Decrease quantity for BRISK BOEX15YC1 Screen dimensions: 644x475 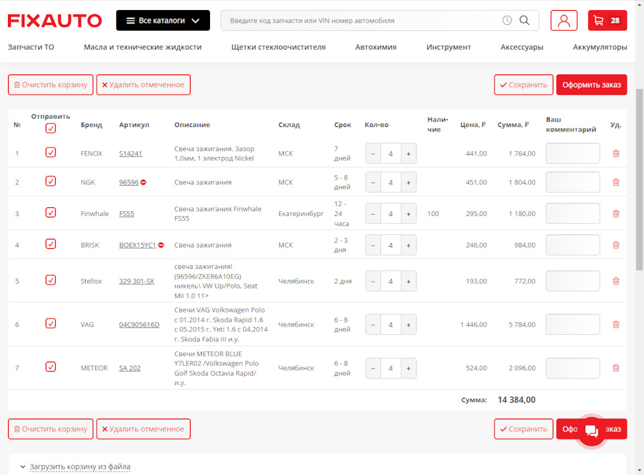coord(373,245)
